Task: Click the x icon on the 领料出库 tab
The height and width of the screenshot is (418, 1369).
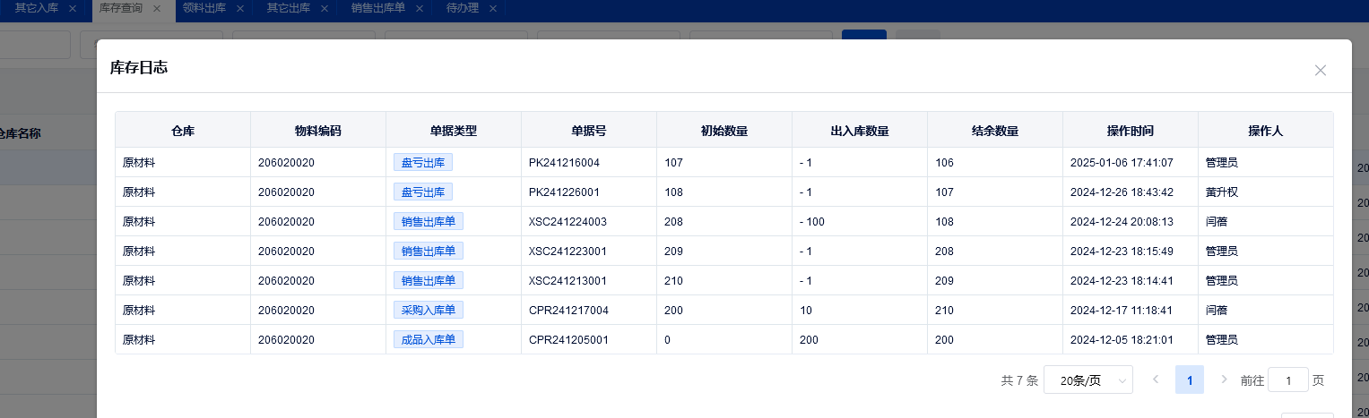Action: point(240,8)
